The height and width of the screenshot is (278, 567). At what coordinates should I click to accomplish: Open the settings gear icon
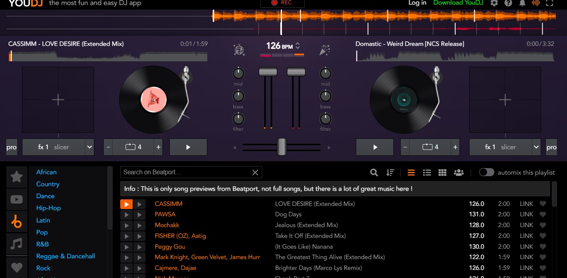click(x=494, y=3)
